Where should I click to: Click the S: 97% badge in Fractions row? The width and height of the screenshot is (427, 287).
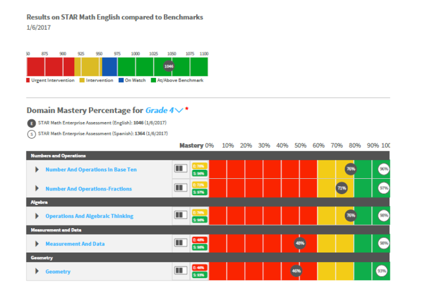[199, 192]
